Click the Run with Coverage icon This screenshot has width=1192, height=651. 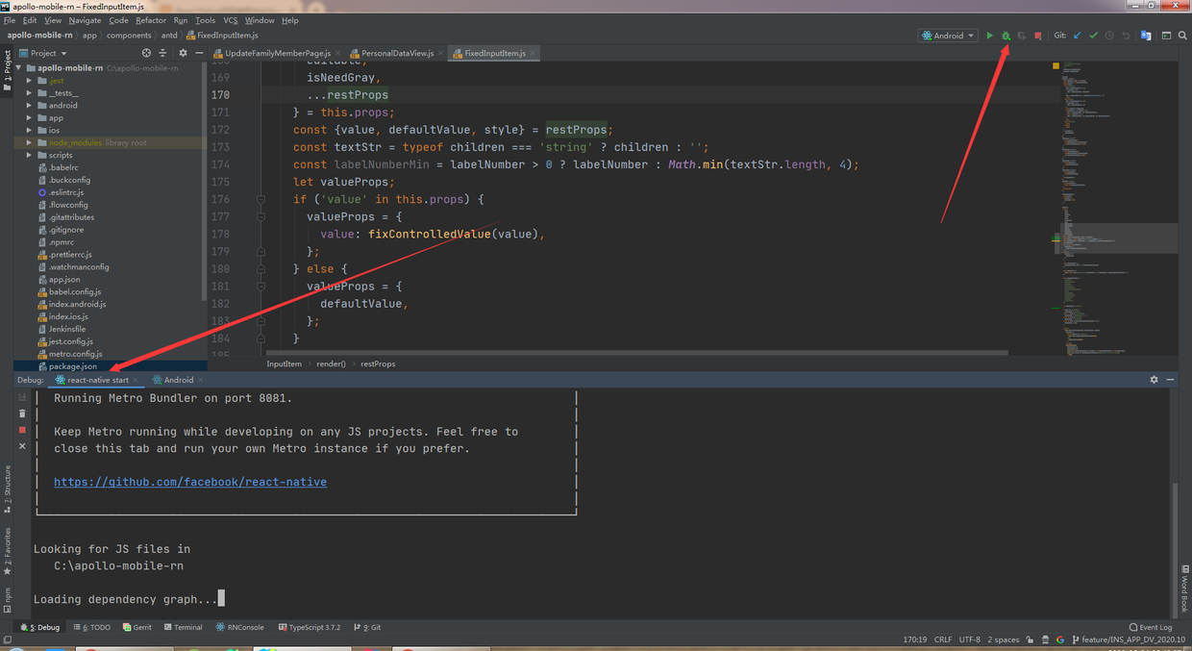1022,36
